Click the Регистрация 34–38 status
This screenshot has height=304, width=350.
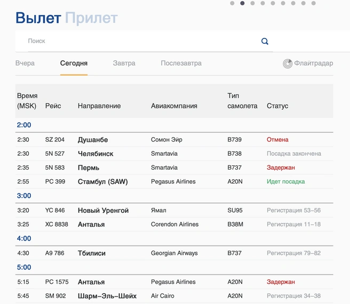(293, 296)
